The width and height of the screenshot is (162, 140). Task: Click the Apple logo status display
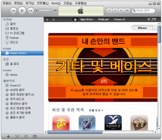(x=81, y=11)
